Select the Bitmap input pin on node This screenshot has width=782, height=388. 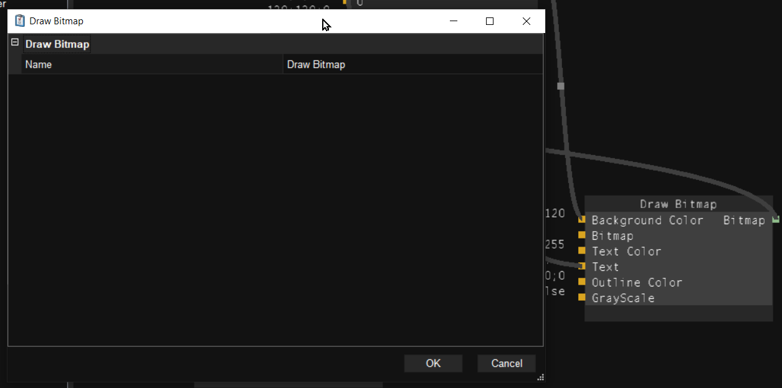pos(582,235)
